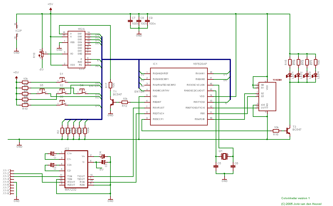The height and width of the screenshot is (206, 333).
Task: Click the 16F628AP microcontroller body
Action: pos(179,97)
